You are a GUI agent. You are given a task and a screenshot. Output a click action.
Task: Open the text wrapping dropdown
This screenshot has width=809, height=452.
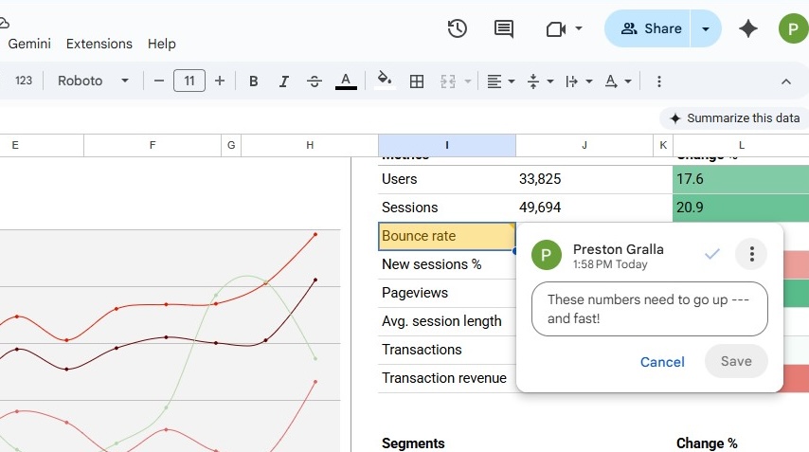coord(579,81)
